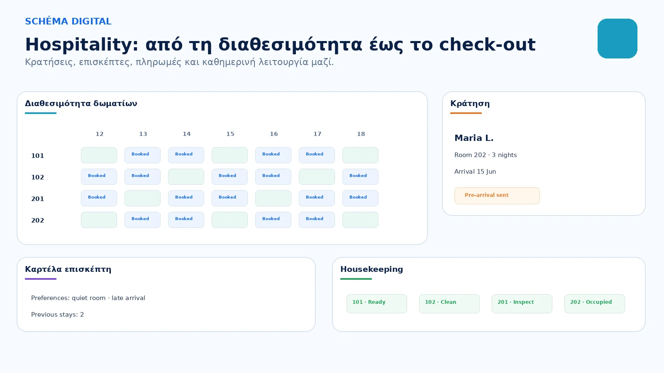Click the Previous stays: 2 line
The width and height of the screenshot is (664, 373).
tap(57, 315)
